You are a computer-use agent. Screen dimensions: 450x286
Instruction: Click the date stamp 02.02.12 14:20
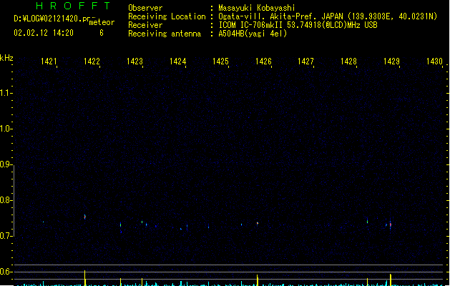click(x=44, y=33)
